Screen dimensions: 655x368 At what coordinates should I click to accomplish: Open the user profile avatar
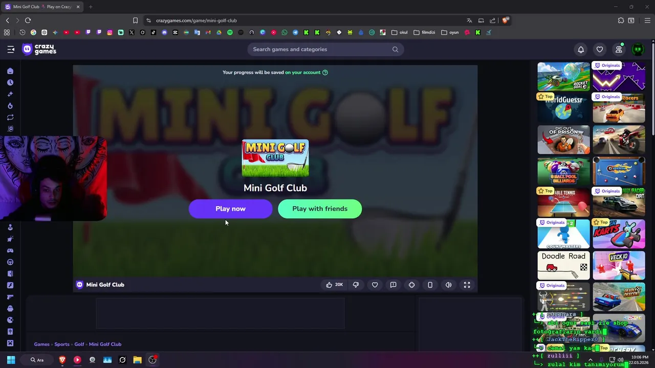click(638, 50)
